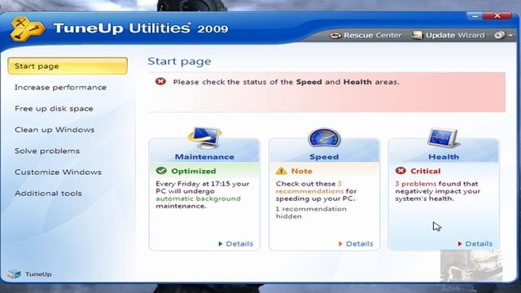Minimize the TuneUp Utilities window

475,15
